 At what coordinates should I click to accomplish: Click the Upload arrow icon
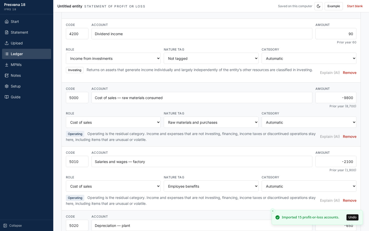(x=7, y=43)
